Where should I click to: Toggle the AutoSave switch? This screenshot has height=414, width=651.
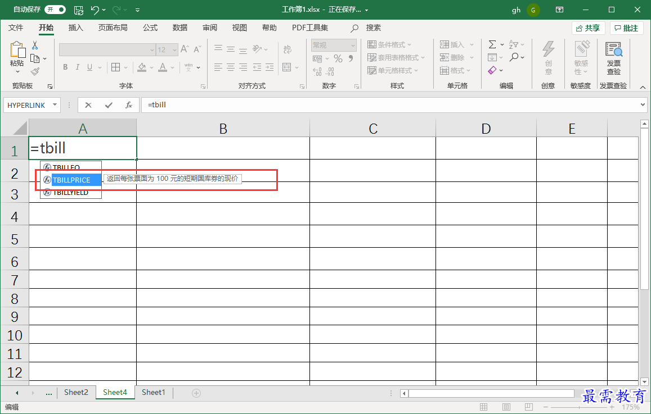55,9
